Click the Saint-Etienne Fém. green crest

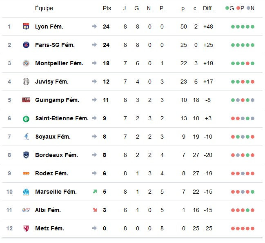tap(26, 119)
